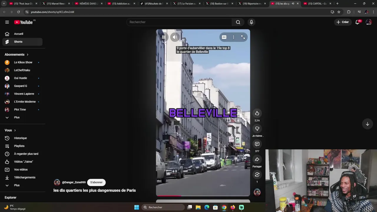Click the search magnifier button
The height and width of the screenshot is (212, 377).
[x=238, y=22]
